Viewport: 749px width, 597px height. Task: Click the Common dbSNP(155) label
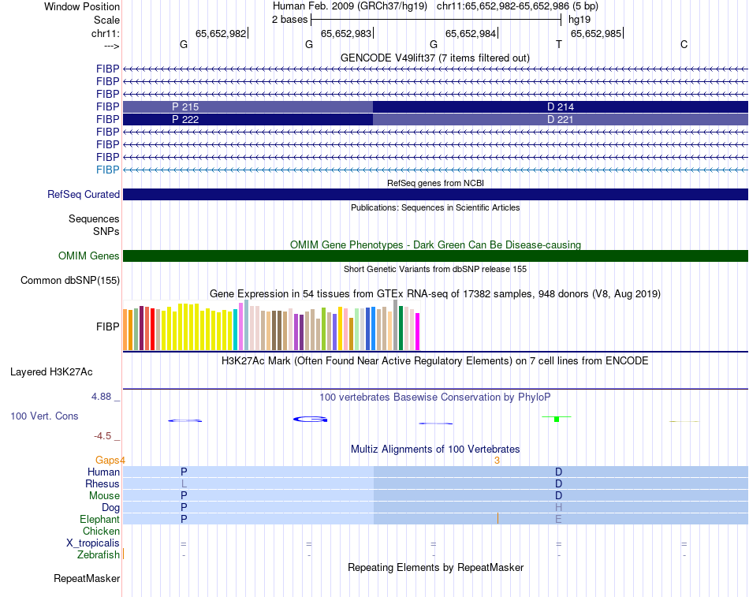coord(70,280)
